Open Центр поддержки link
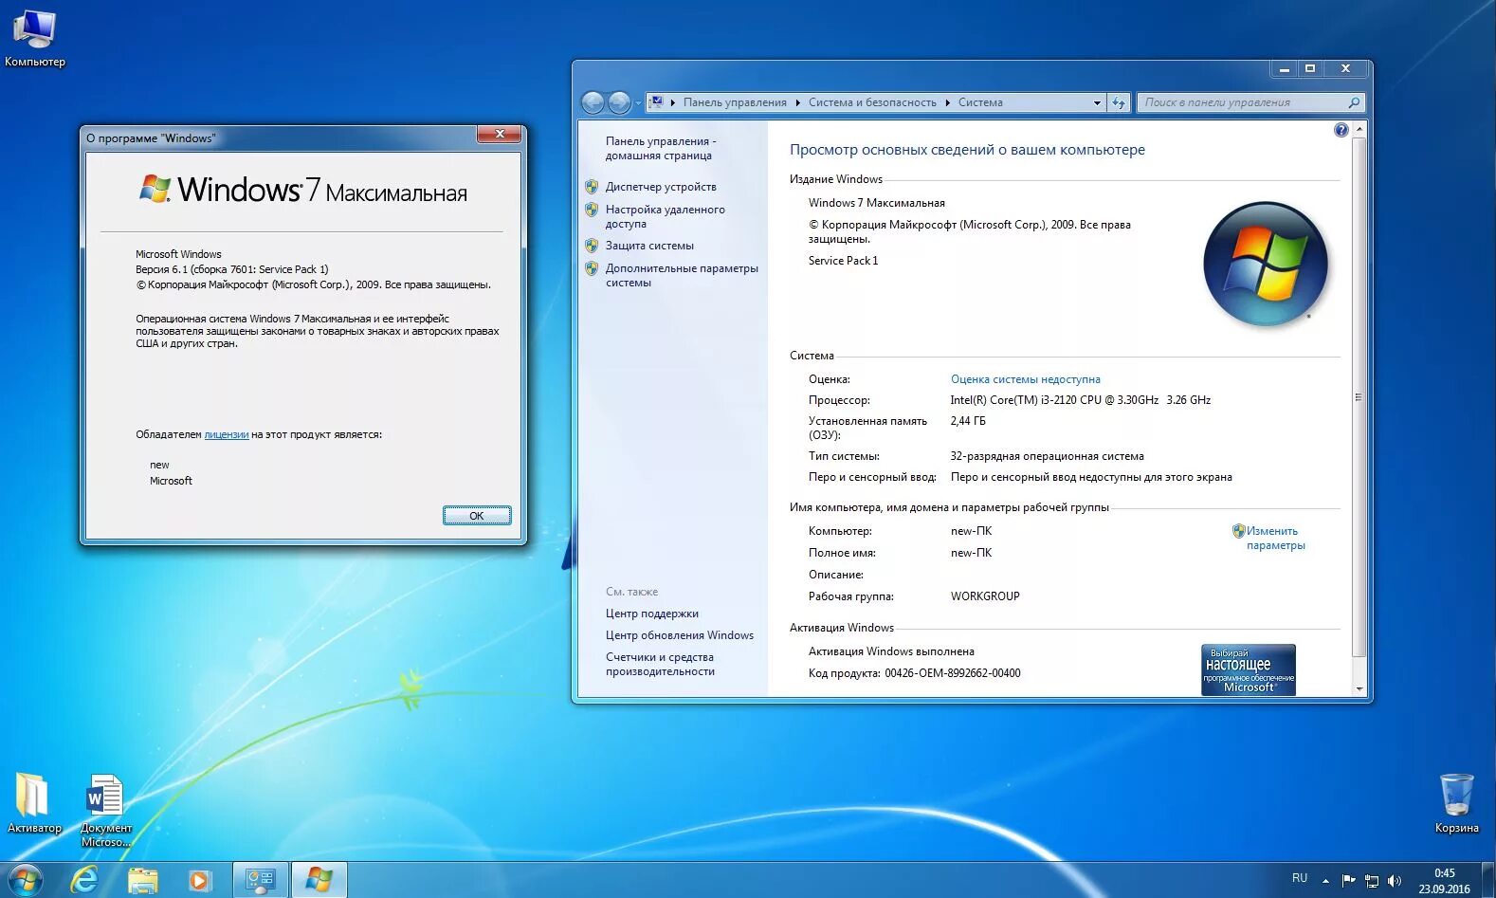This screenshot has width=1496, height=898. [651, 614]
